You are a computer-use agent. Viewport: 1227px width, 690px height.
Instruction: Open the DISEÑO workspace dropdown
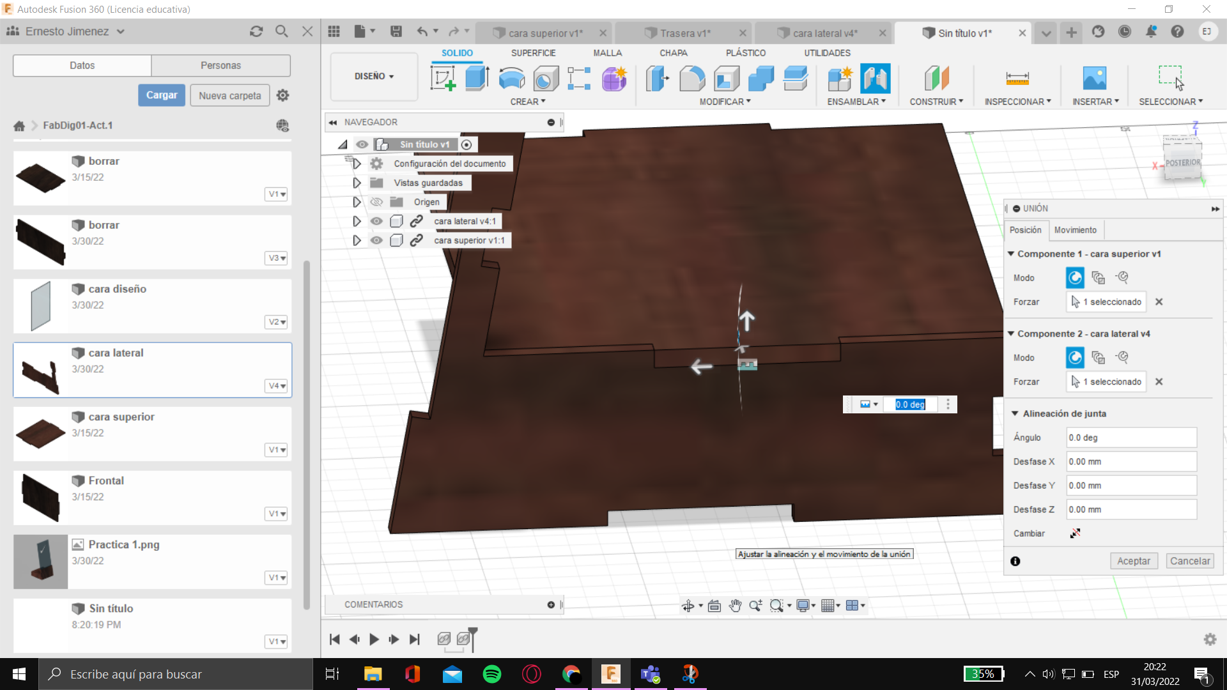coord(374,76)
